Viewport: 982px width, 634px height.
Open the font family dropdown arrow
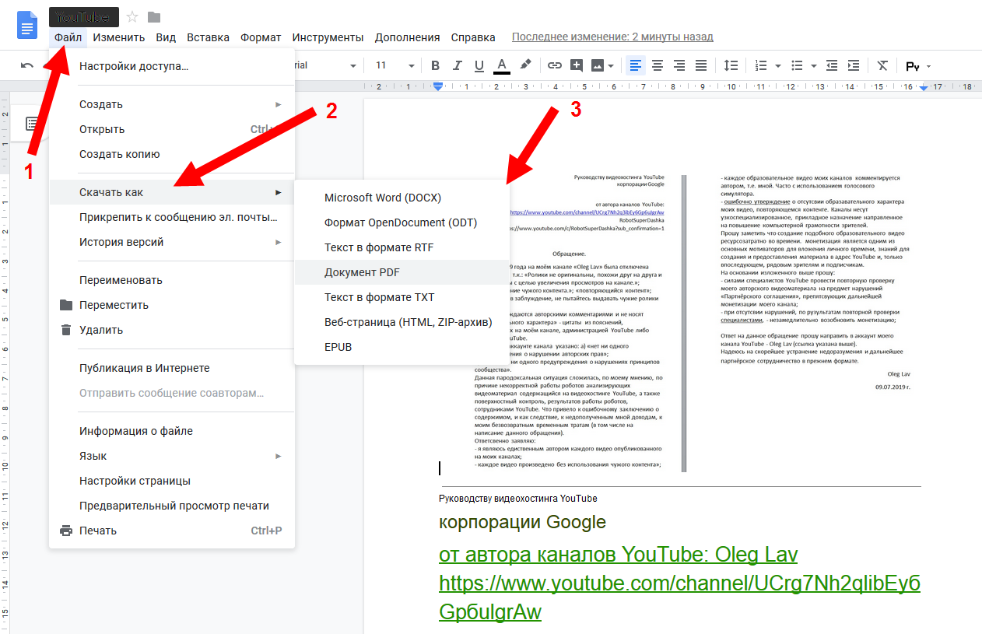[x=353, y=66]
